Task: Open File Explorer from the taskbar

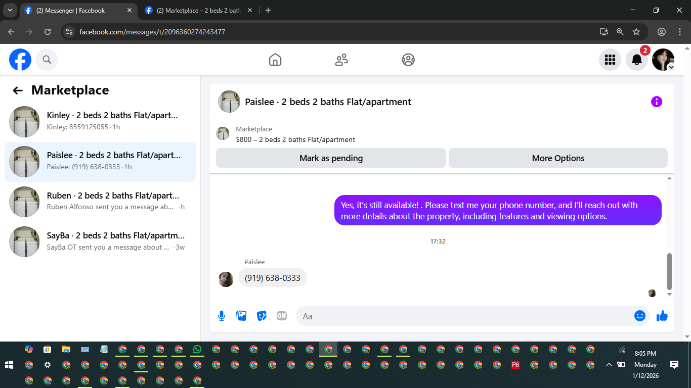Action: [x=66, y=349]
